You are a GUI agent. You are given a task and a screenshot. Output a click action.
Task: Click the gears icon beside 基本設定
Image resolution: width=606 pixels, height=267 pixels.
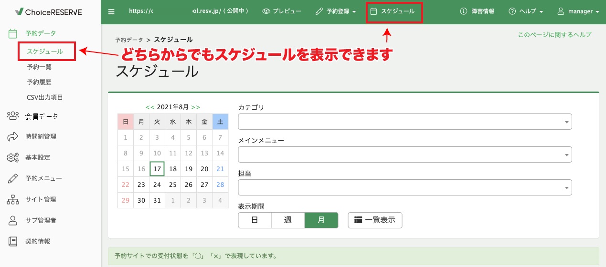pyautogui.click(x=13, y=158)
